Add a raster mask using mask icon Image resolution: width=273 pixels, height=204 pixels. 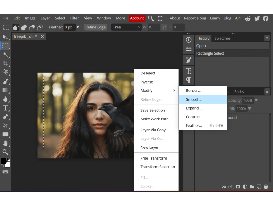(238, 187)
